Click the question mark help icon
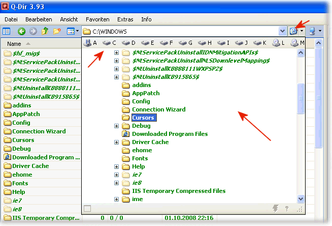The image size is (332, 226). coord(287,209)
